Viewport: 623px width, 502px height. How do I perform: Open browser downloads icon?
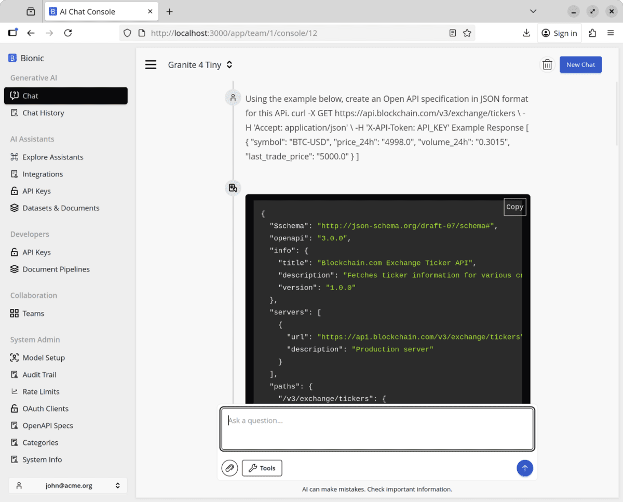click(x=526, y=33)
